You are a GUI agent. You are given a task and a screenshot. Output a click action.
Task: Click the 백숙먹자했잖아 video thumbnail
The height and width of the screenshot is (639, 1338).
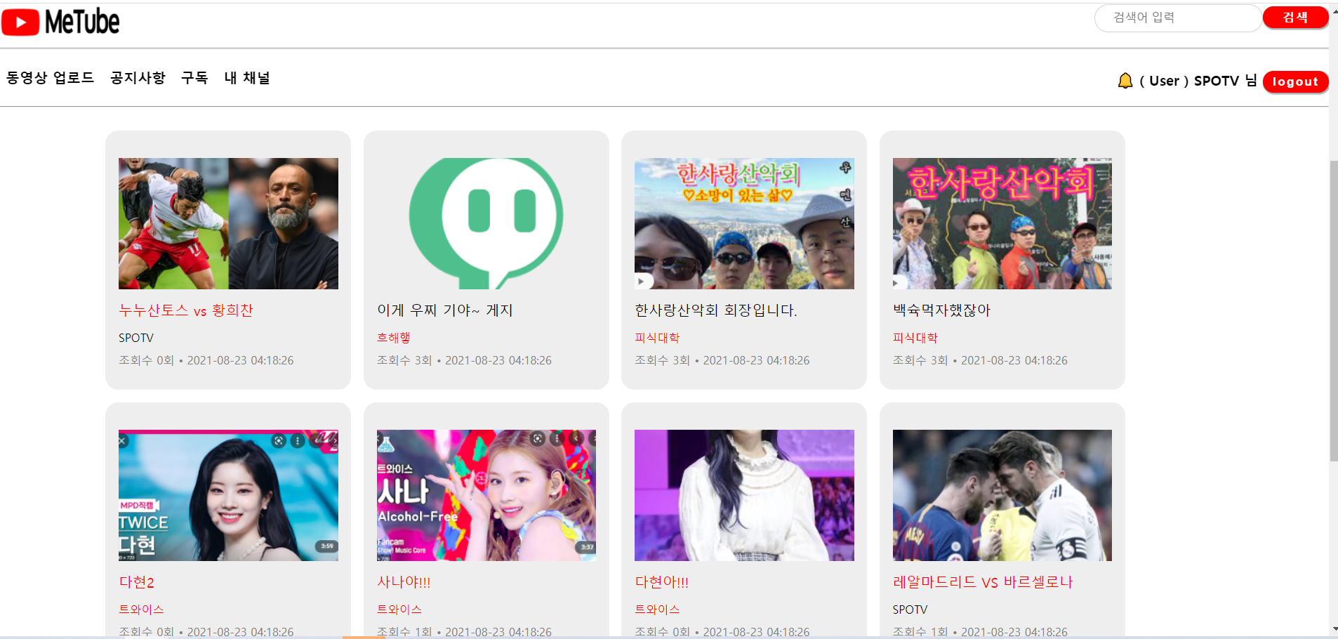point(1002,223)
